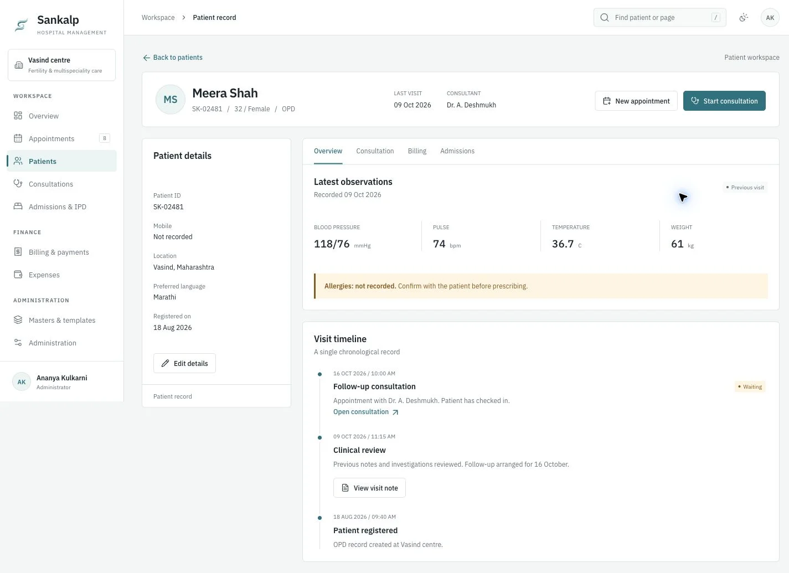Click the slash shortcut key hint in search
The image size is (789, 573).
(715, 18)
